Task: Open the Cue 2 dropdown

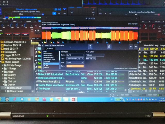Action: 75,62
